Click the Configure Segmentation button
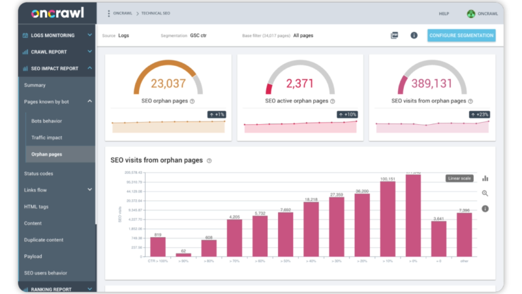 461,35
